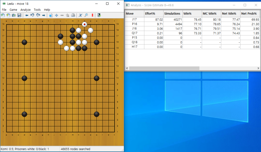The width and height of the screenshot is (261, 152).
Task: Click the blue plus toolbar icon
Action: tap(56, 15)
